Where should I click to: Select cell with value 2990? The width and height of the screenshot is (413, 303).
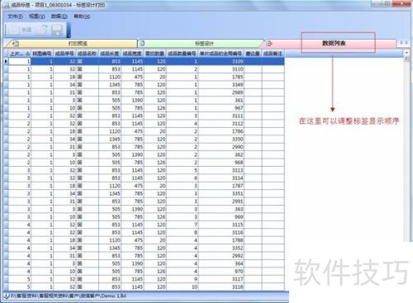click(x=221, y=147)
